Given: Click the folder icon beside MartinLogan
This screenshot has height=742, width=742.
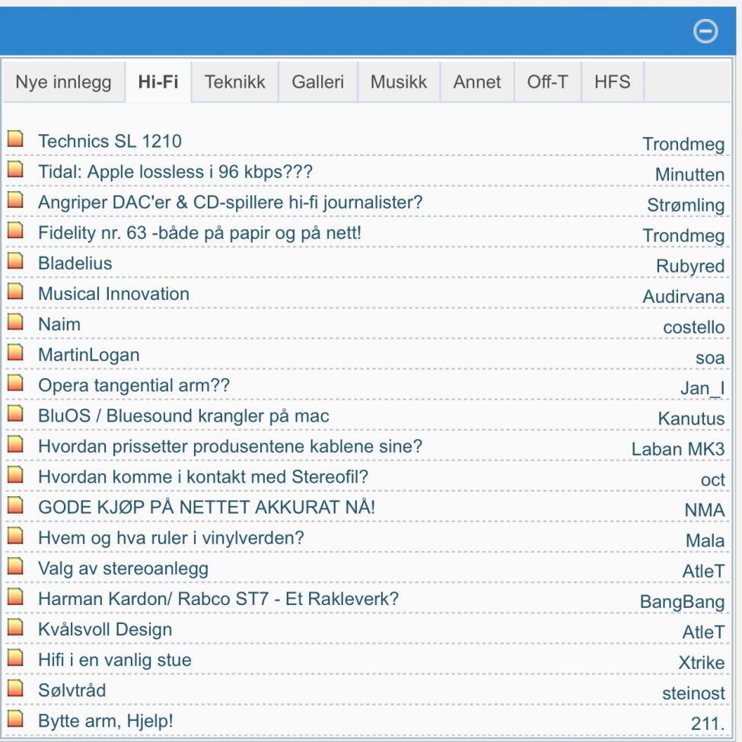Looking at the screenshot, I should (15, 352).
